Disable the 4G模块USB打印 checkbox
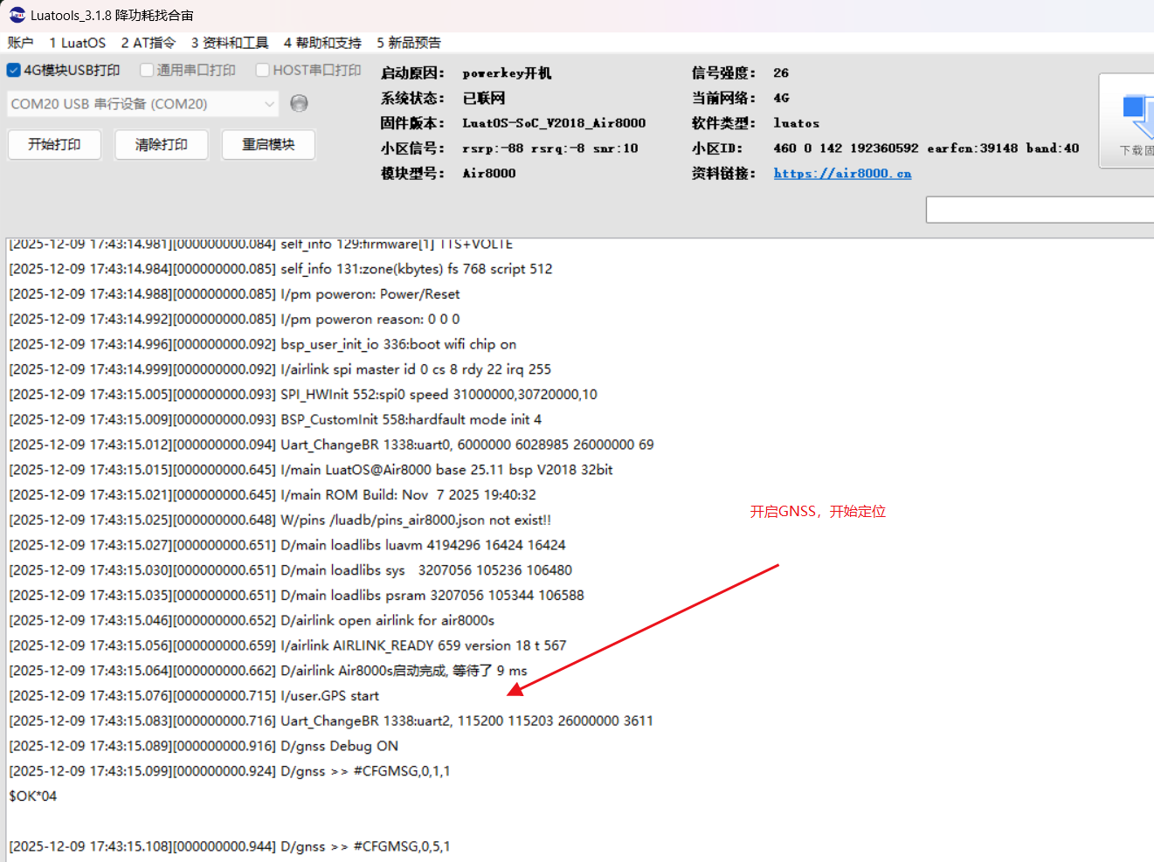The width and height of the screenshot is (1154, 862). point(14,70)
